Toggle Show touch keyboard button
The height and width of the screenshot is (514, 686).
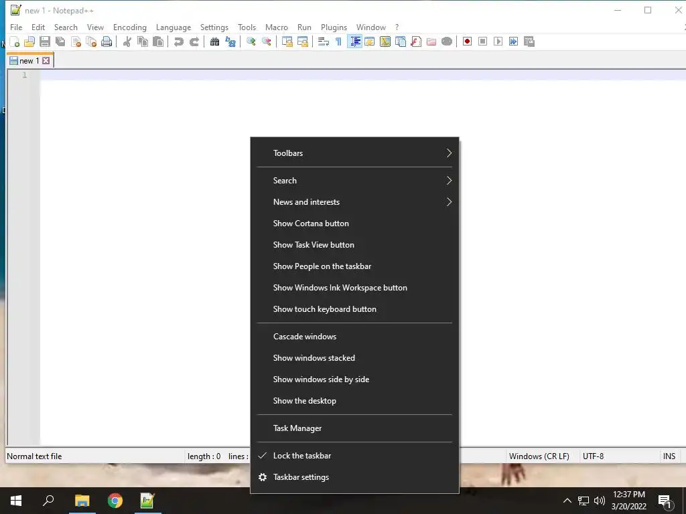[x=355, y=309]
